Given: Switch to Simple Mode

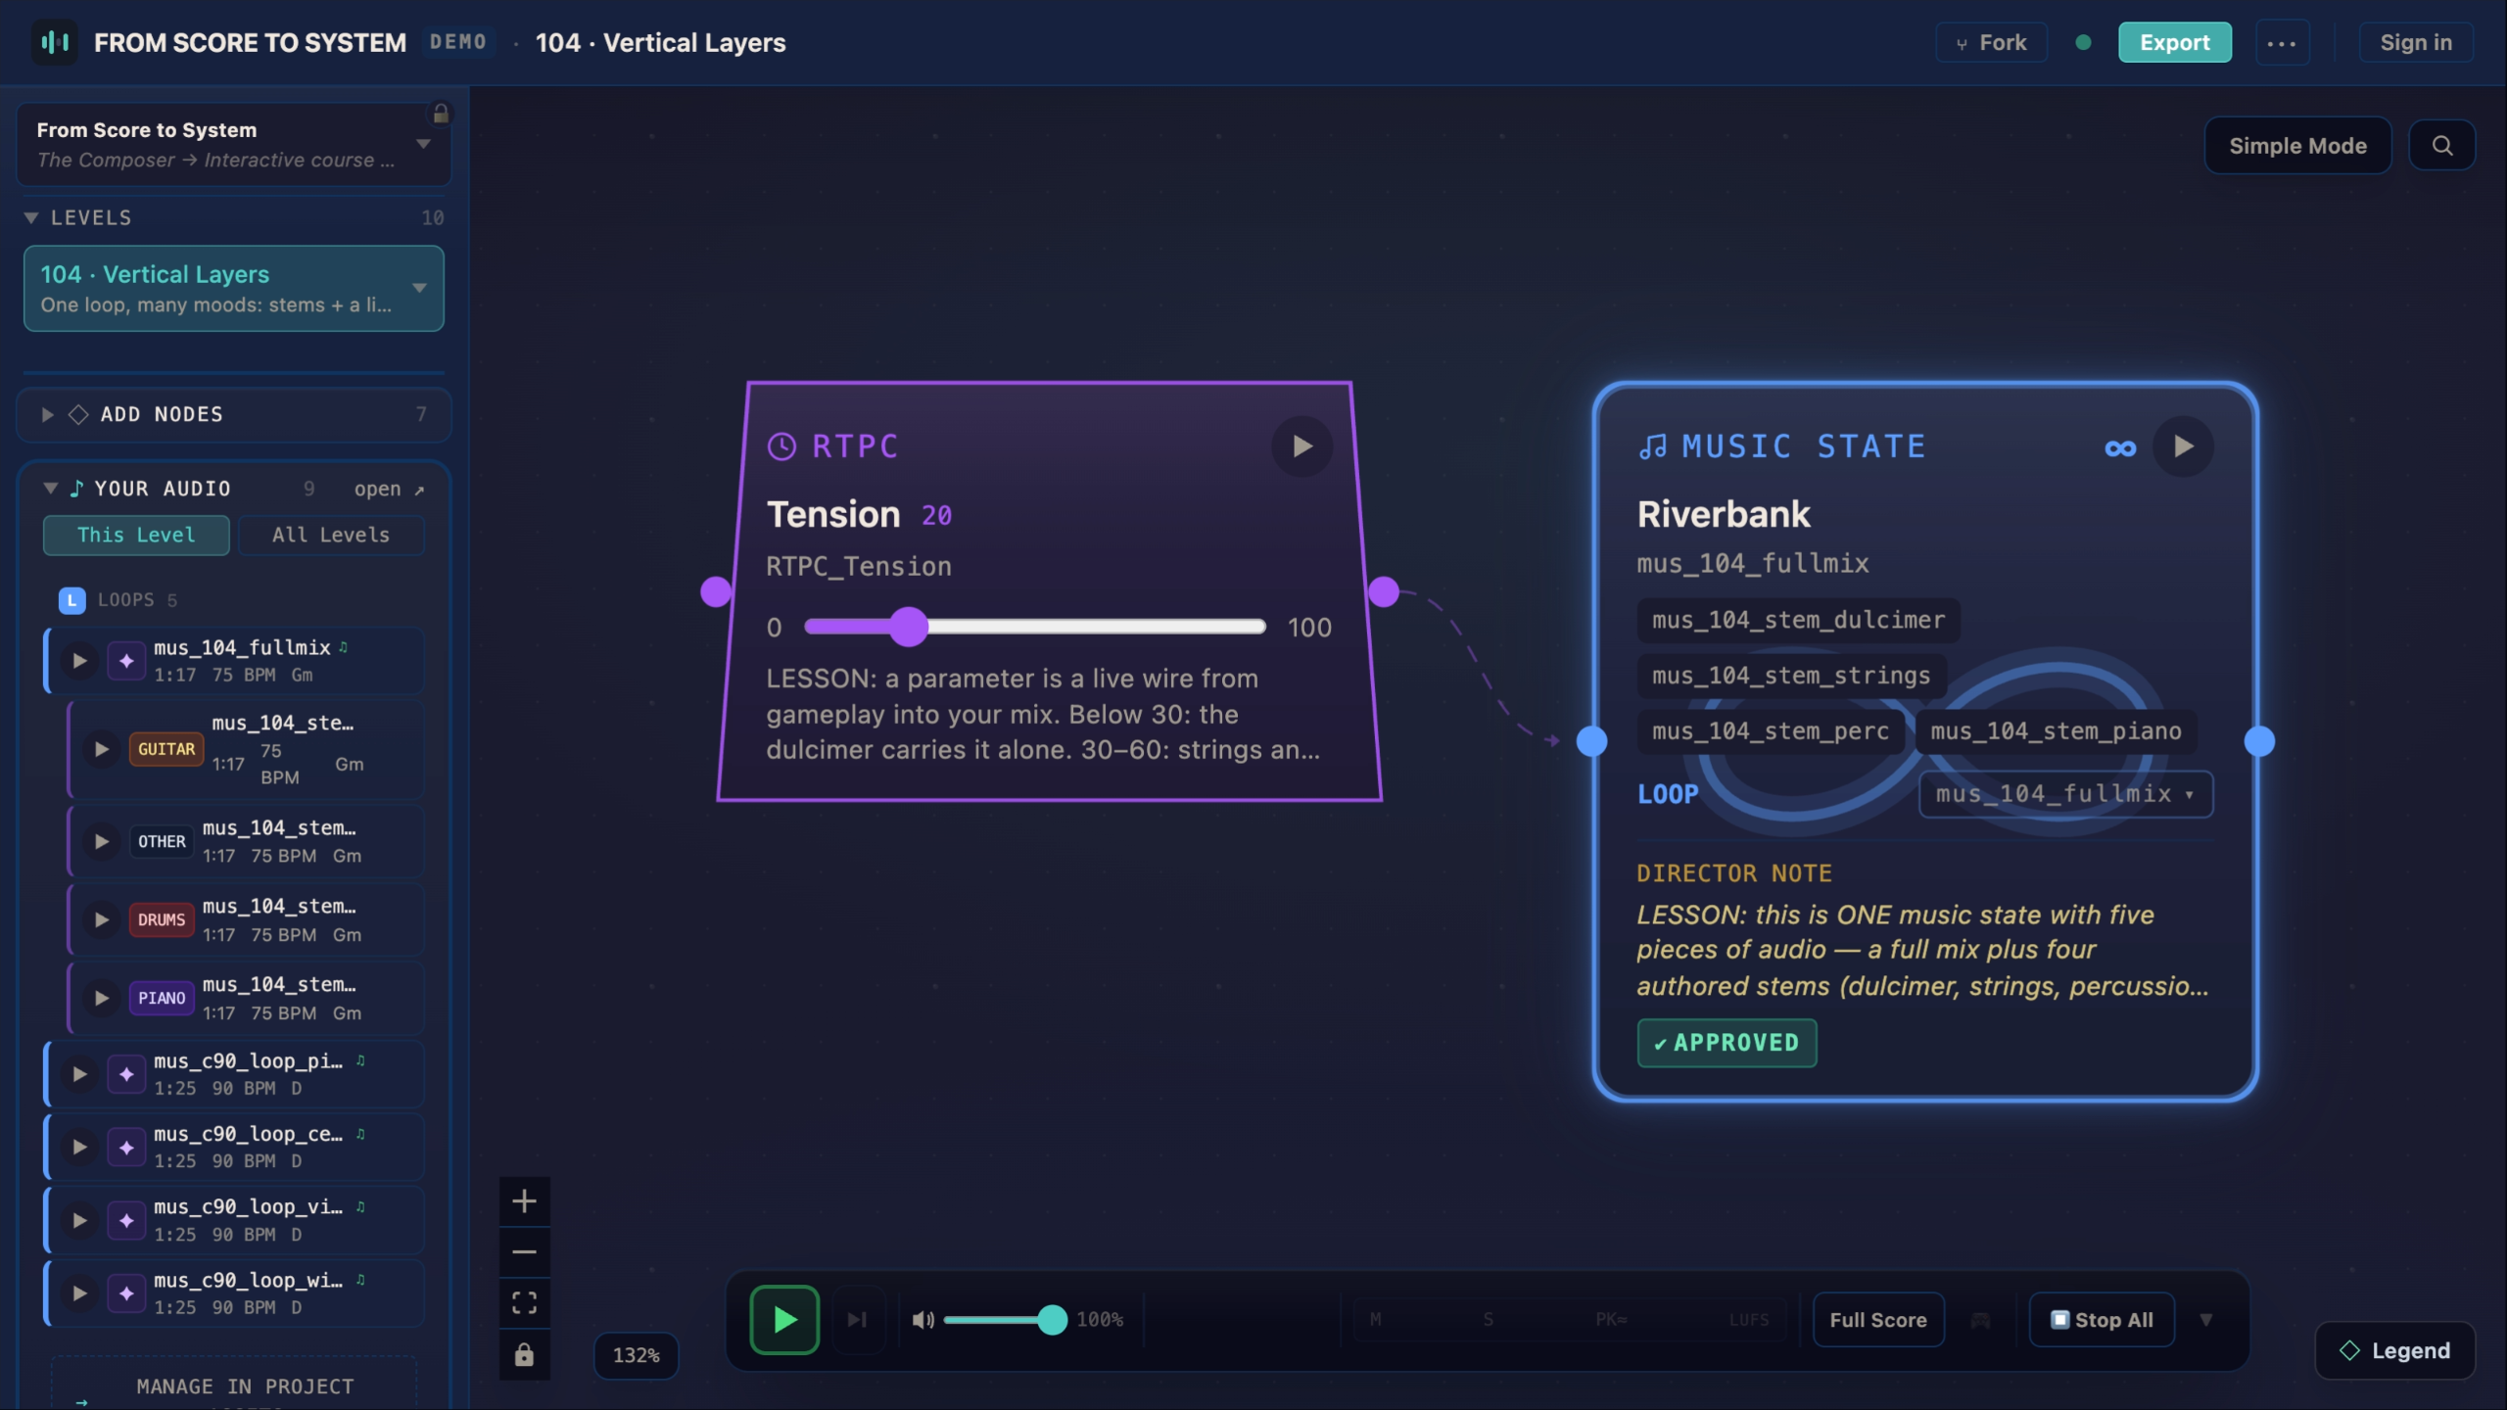Looking at the screenshot, I should 2297,146.
